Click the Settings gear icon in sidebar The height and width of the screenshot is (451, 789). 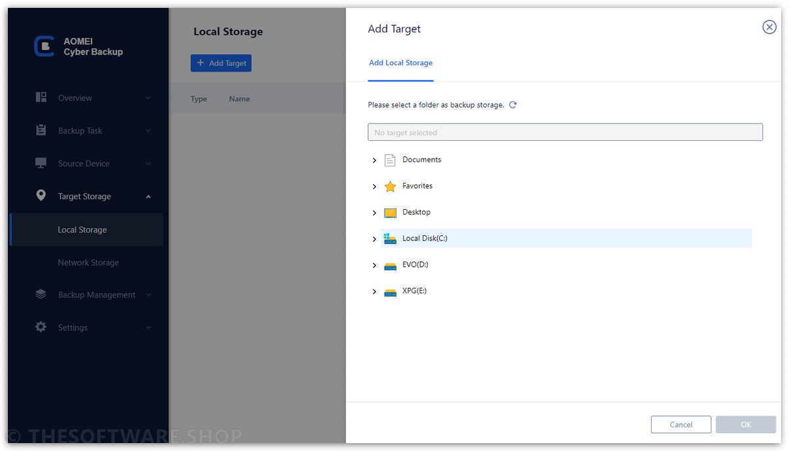pos(41,327)
